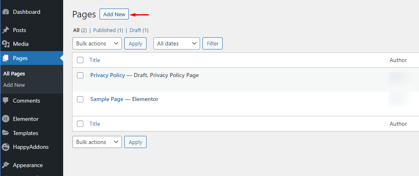Toggle the select-all checkbox in table header

coord(80,60)
